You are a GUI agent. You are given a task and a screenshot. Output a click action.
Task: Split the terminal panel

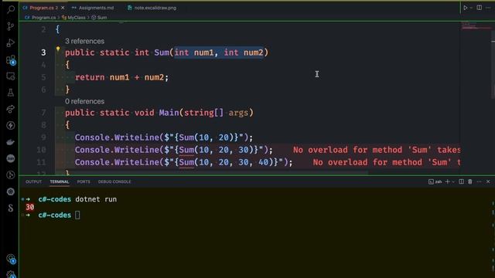tap(461, 181)
